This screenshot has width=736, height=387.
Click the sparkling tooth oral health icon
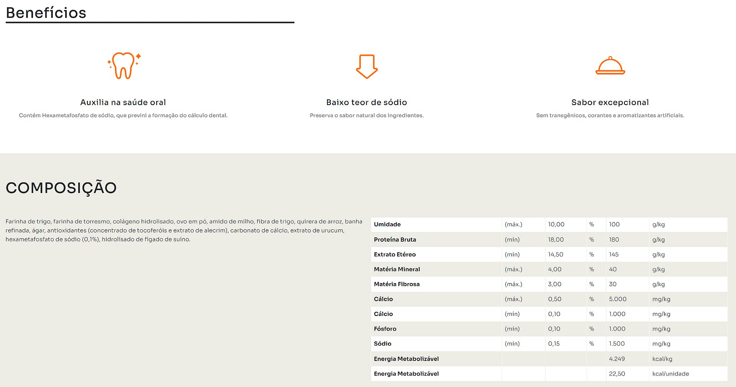click(123, 66)
